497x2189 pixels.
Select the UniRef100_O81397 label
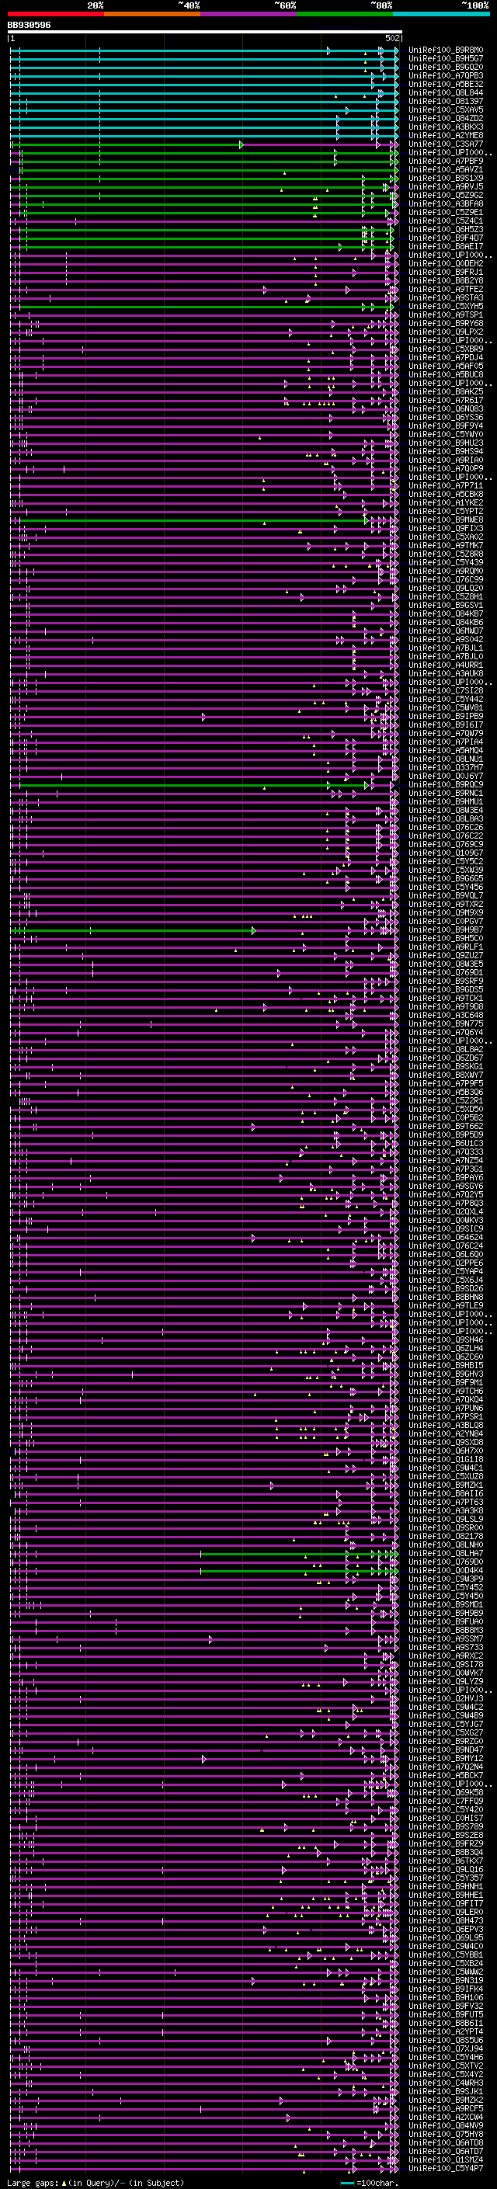(446, 101)
